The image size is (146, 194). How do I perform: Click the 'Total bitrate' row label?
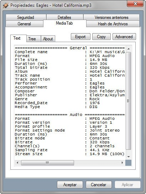coord(31,67)
